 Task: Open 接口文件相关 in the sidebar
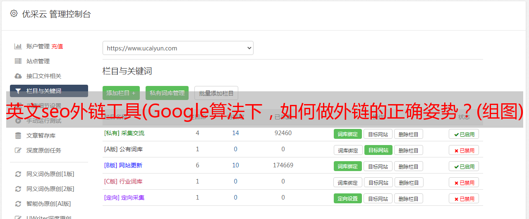point(44,76)
